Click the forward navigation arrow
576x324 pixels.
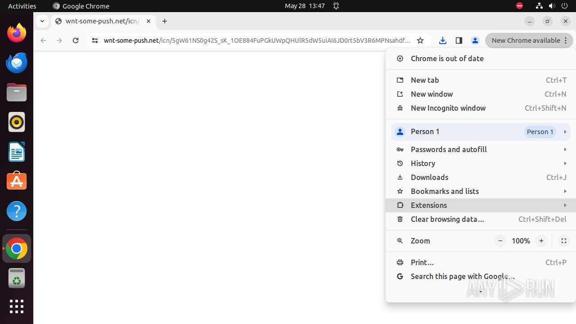(x=59, y=40)
